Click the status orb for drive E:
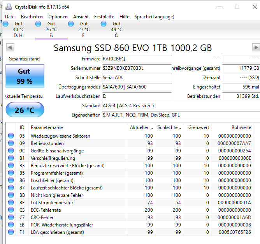This screenshot has height=244, width=260. coord(38,24)
